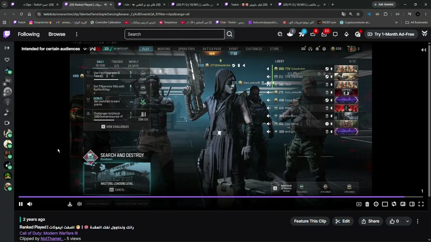Open Prime loot crown with 4 badge

point(313,34)
